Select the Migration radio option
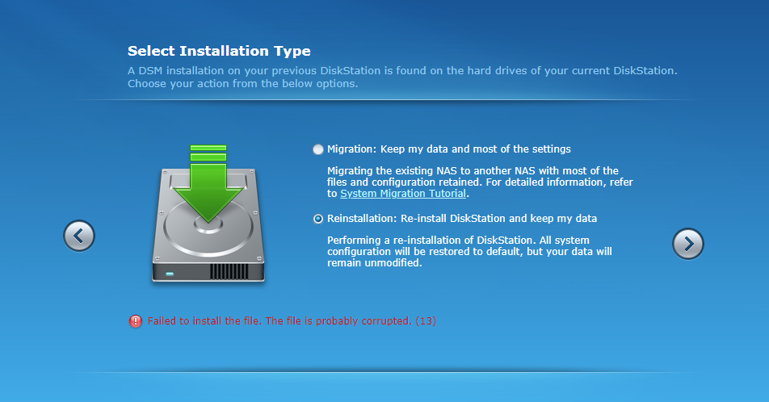 318,149
